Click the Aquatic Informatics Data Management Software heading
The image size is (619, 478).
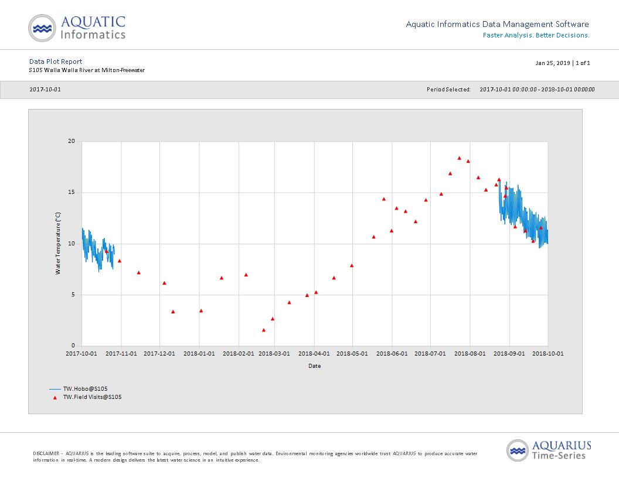pyautogui.click(x=498, y=25)
